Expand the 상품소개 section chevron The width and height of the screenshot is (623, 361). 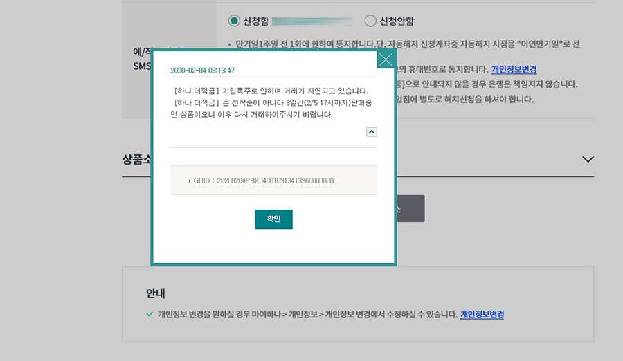pos(588,159)
